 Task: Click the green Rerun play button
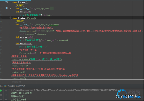coord(1,91)
